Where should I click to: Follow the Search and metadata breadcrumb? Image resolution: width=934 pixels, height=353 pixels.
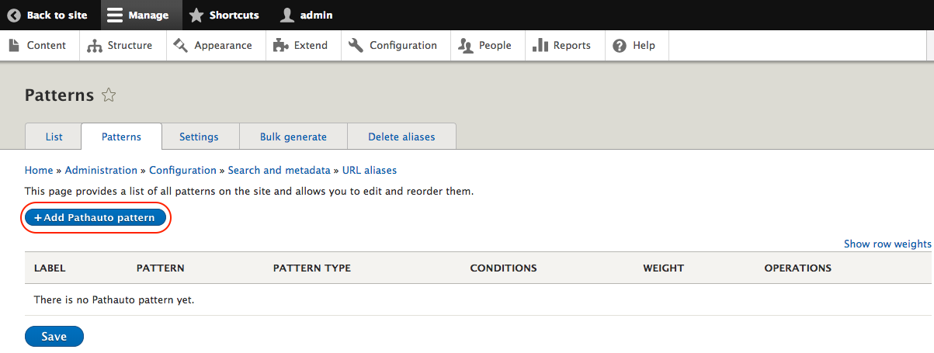point(280,170)
